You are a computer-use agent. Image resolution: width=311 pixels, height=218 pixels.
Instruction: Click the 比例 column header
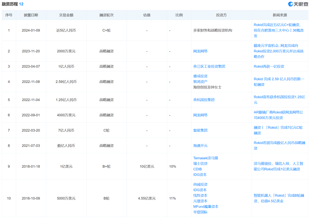point(179,15)
